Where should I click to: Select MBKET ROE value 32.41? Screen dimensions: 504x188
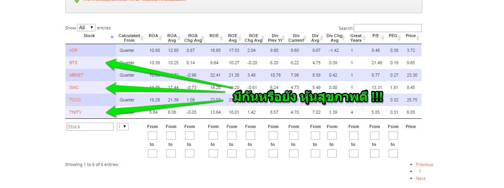(216, 75)
